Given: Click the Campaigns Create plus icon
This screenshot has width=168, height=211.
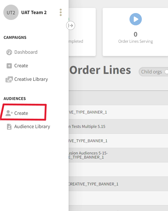Looking at the screenshot, I should point(9,66).
